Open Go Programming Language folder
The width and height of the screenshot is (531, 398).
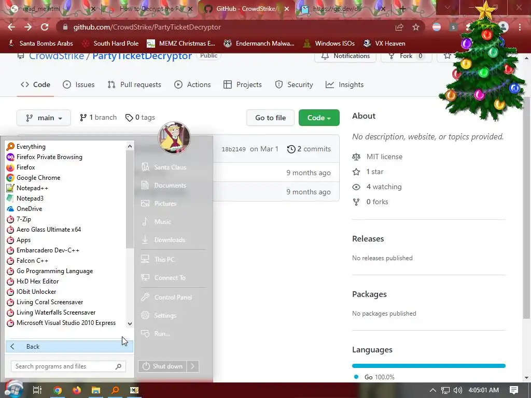point(49,271)
